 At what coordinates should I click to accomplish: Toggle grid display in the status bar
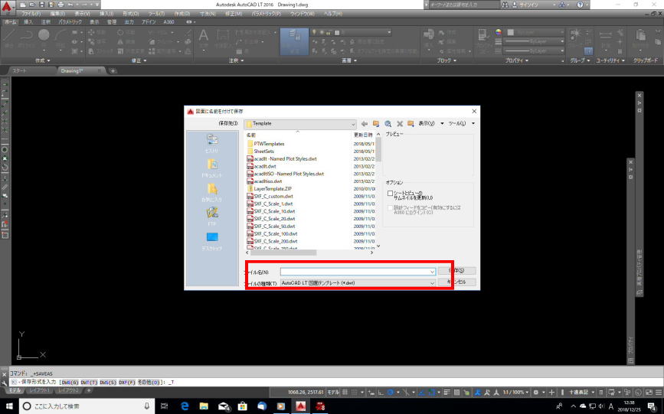[x=345, y=393]
